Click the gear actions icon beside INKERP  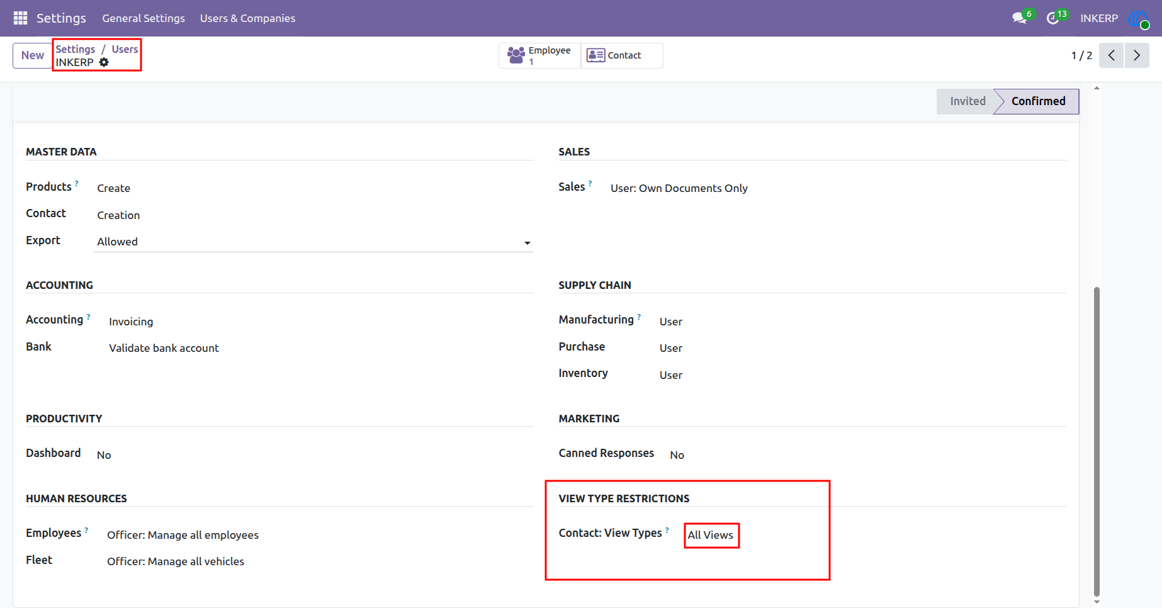104,62
